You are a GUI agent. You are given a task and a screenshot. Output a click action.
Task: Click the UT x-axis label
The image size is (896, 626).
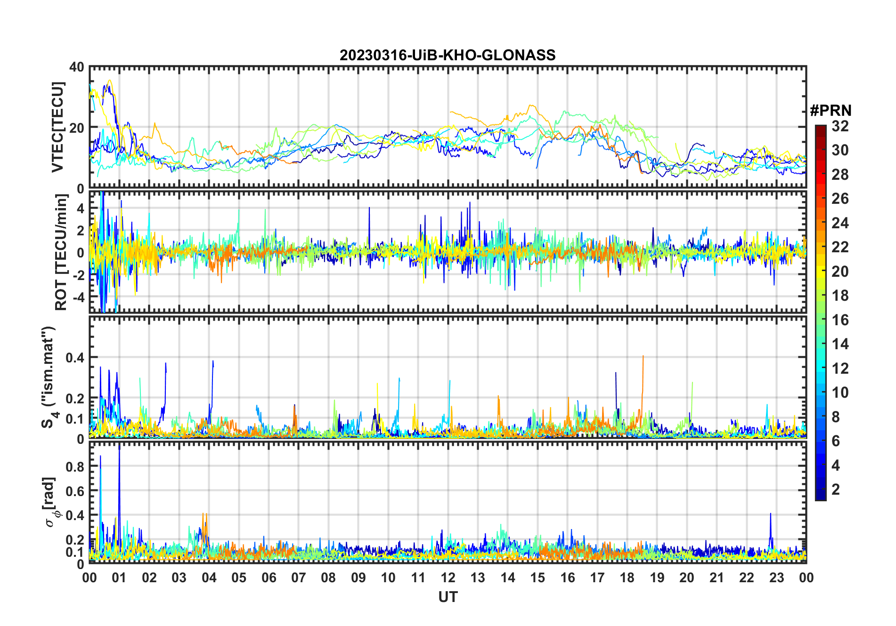(448, 597)
